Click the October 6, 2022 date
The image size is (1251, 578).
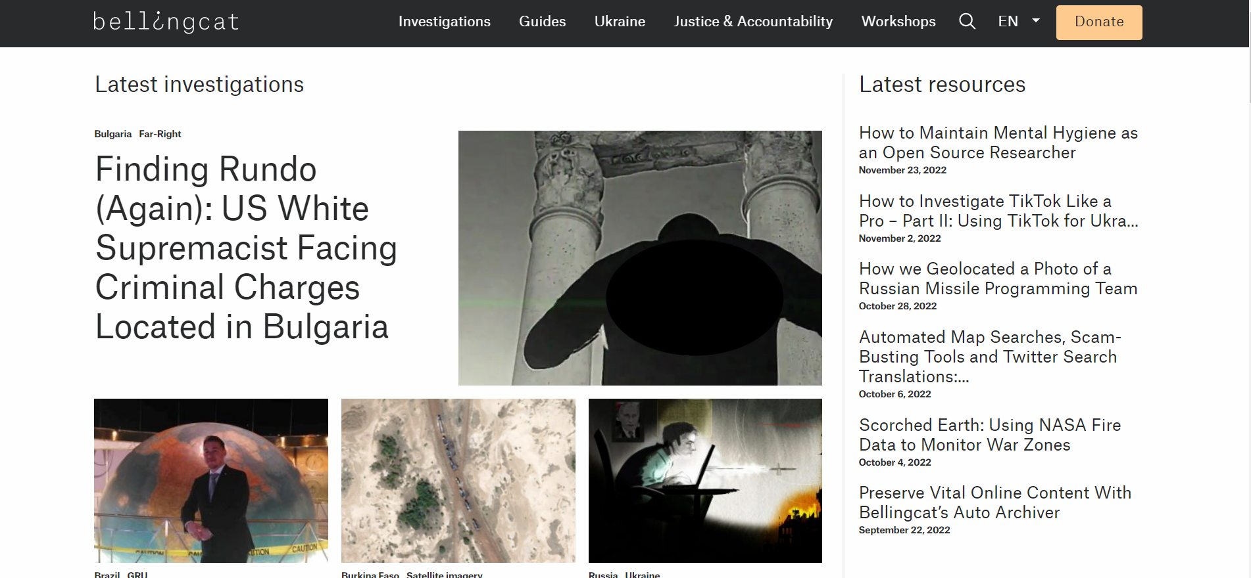(895, 394)
